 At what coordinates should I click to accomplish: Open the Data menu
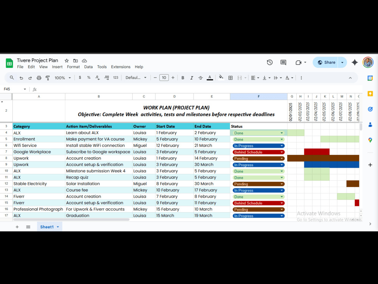pos(88,67)
